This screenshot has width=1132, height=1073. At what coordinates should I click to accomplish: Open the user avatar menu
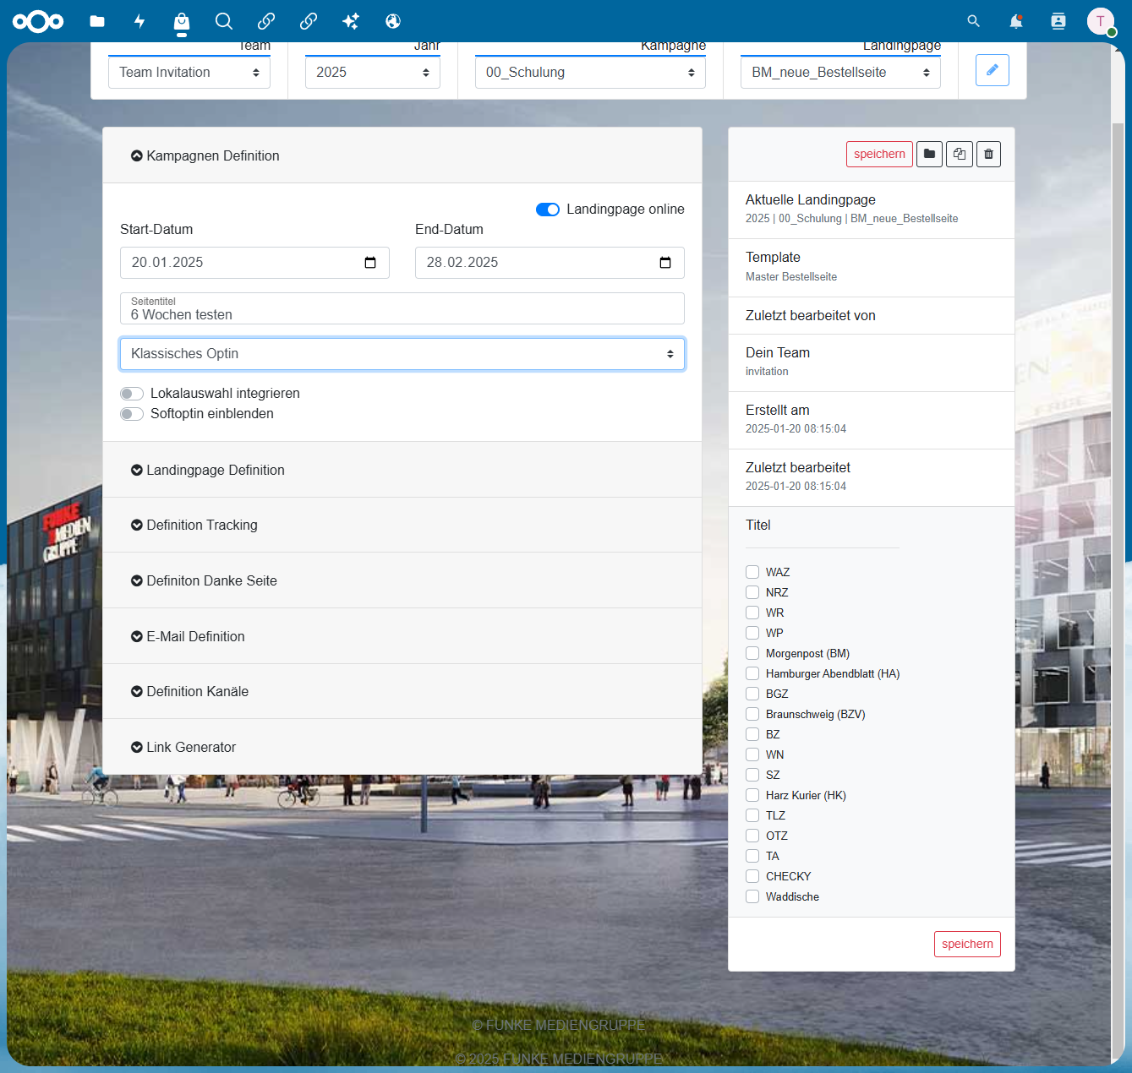click(x=1101, y=21)
